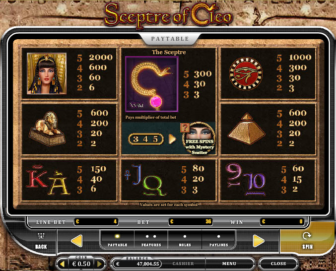Go back using the Back button
This screenshot has width=336, height=271.
point(41,241)
